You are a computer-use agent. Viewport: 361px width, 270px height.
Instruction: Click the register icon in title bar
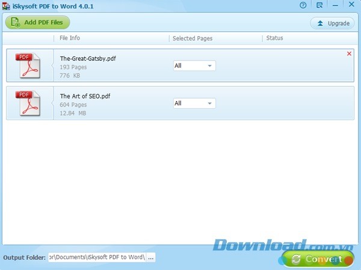click(319, 5)
